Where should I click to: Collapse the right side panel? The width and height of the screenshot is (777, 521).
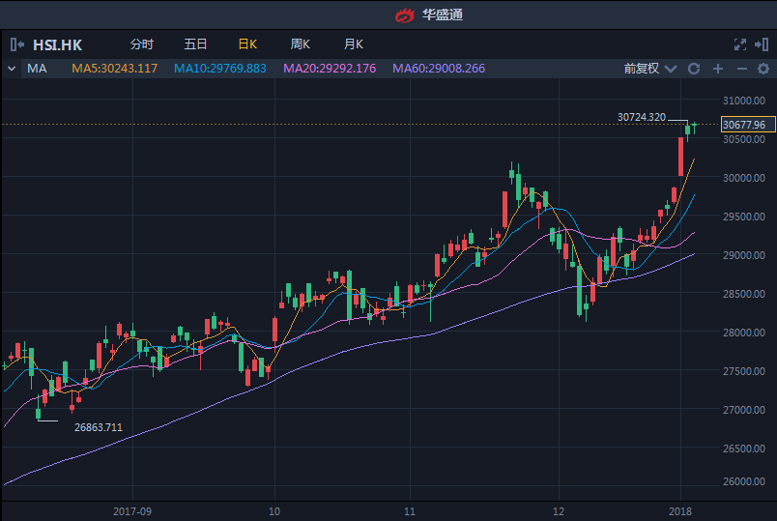pos(763,44)
